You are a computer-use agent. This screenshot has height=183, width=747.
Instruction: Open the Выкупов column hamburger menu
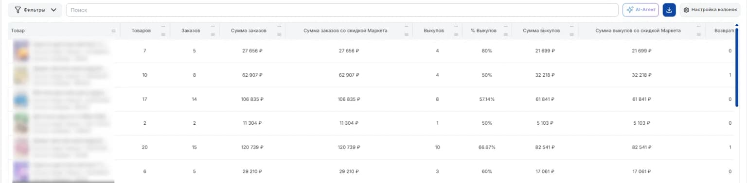point(456,34)
